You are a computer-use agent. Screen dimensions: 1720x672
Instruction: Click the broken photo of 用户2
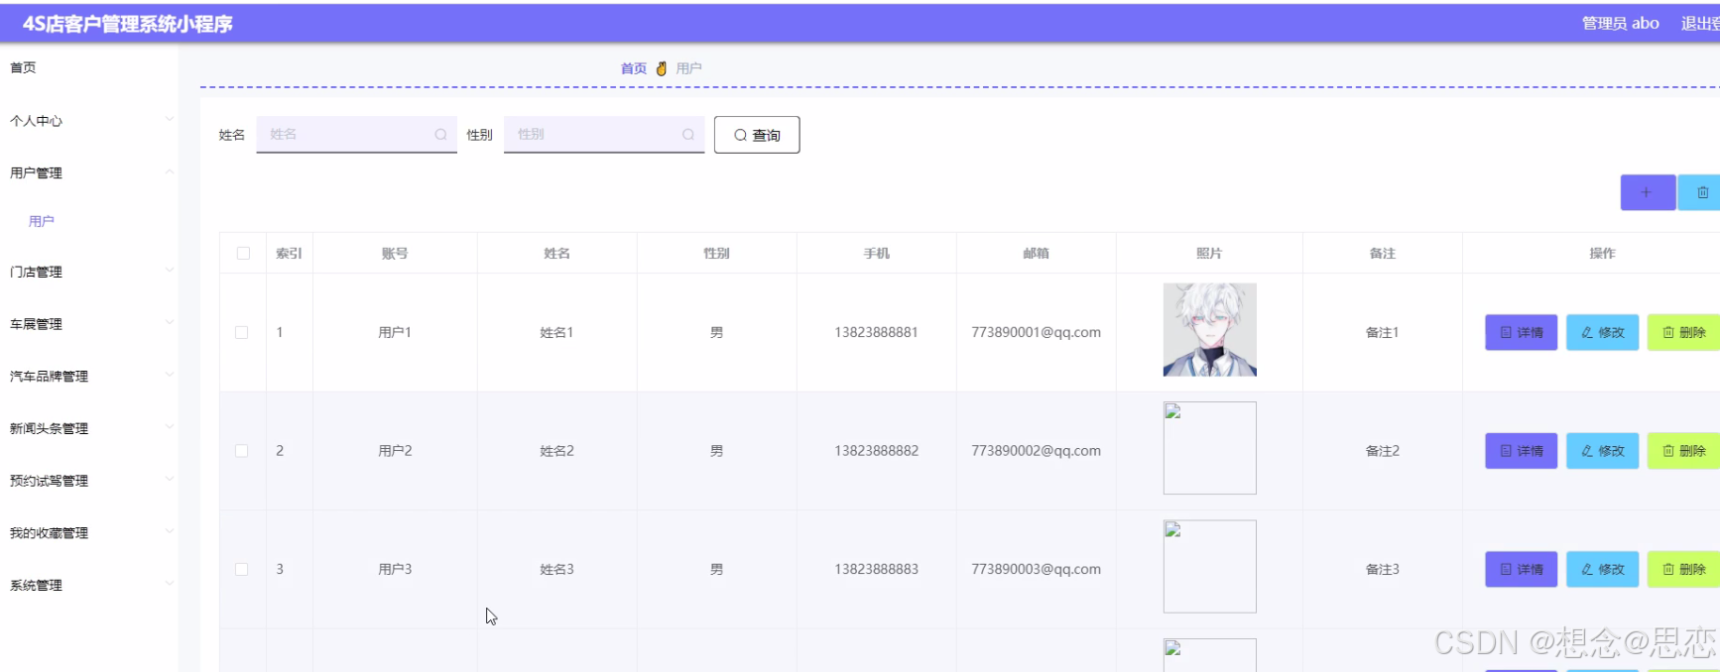[1209, 448]
